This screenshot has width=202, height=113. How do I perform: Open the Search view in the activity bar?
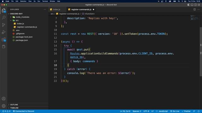(x=3, y=18)
